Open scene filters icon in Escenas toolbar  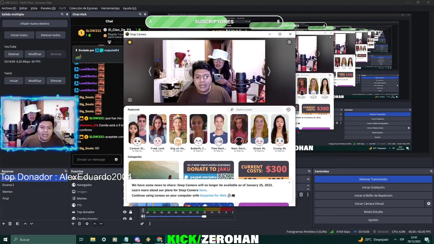coord(18,224)
